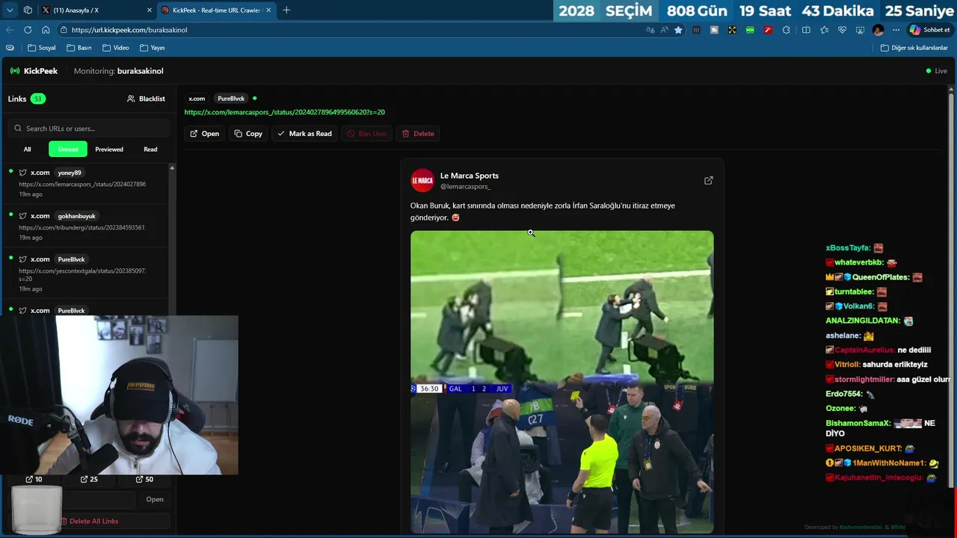957x538 pixels.
Task: Click the translate page icon
Action: click(x=650, y=30)
